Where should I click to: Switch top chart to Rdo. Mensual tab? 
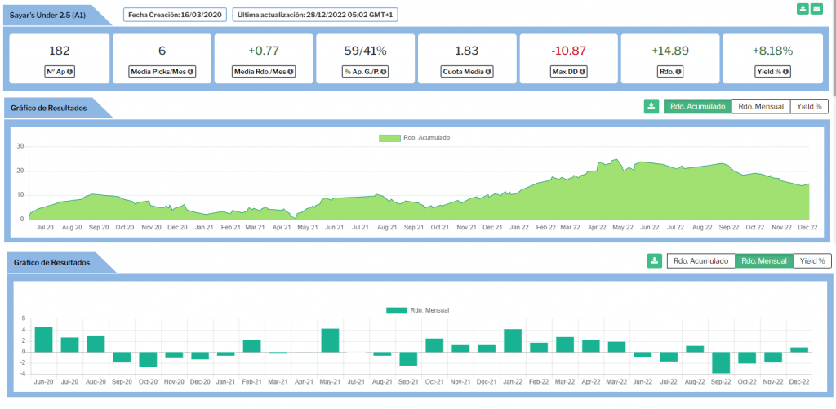pos(761,106)
